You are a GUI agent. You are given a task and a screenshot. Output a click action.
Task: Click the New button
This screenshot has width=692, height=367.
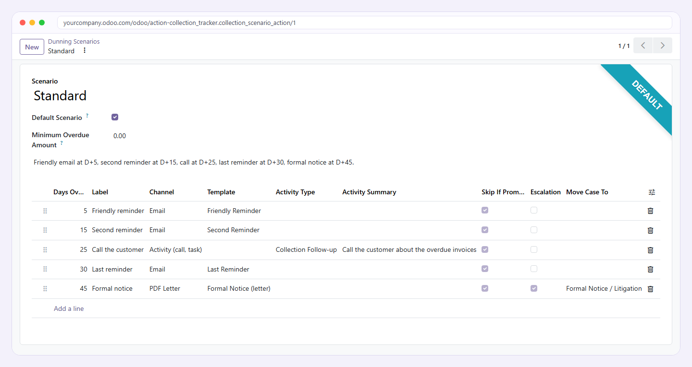tap(32, 47)
